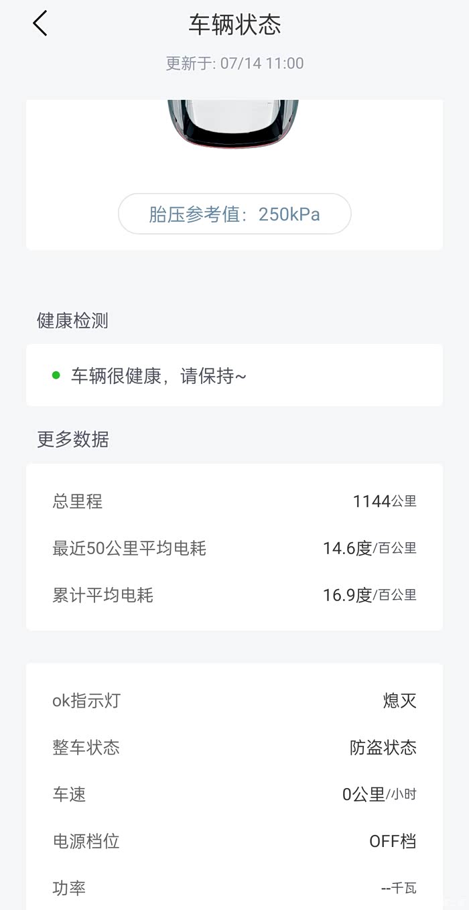
Task: Tap the 16.9度/百公里 consumption value
Action: pos(369,595)
